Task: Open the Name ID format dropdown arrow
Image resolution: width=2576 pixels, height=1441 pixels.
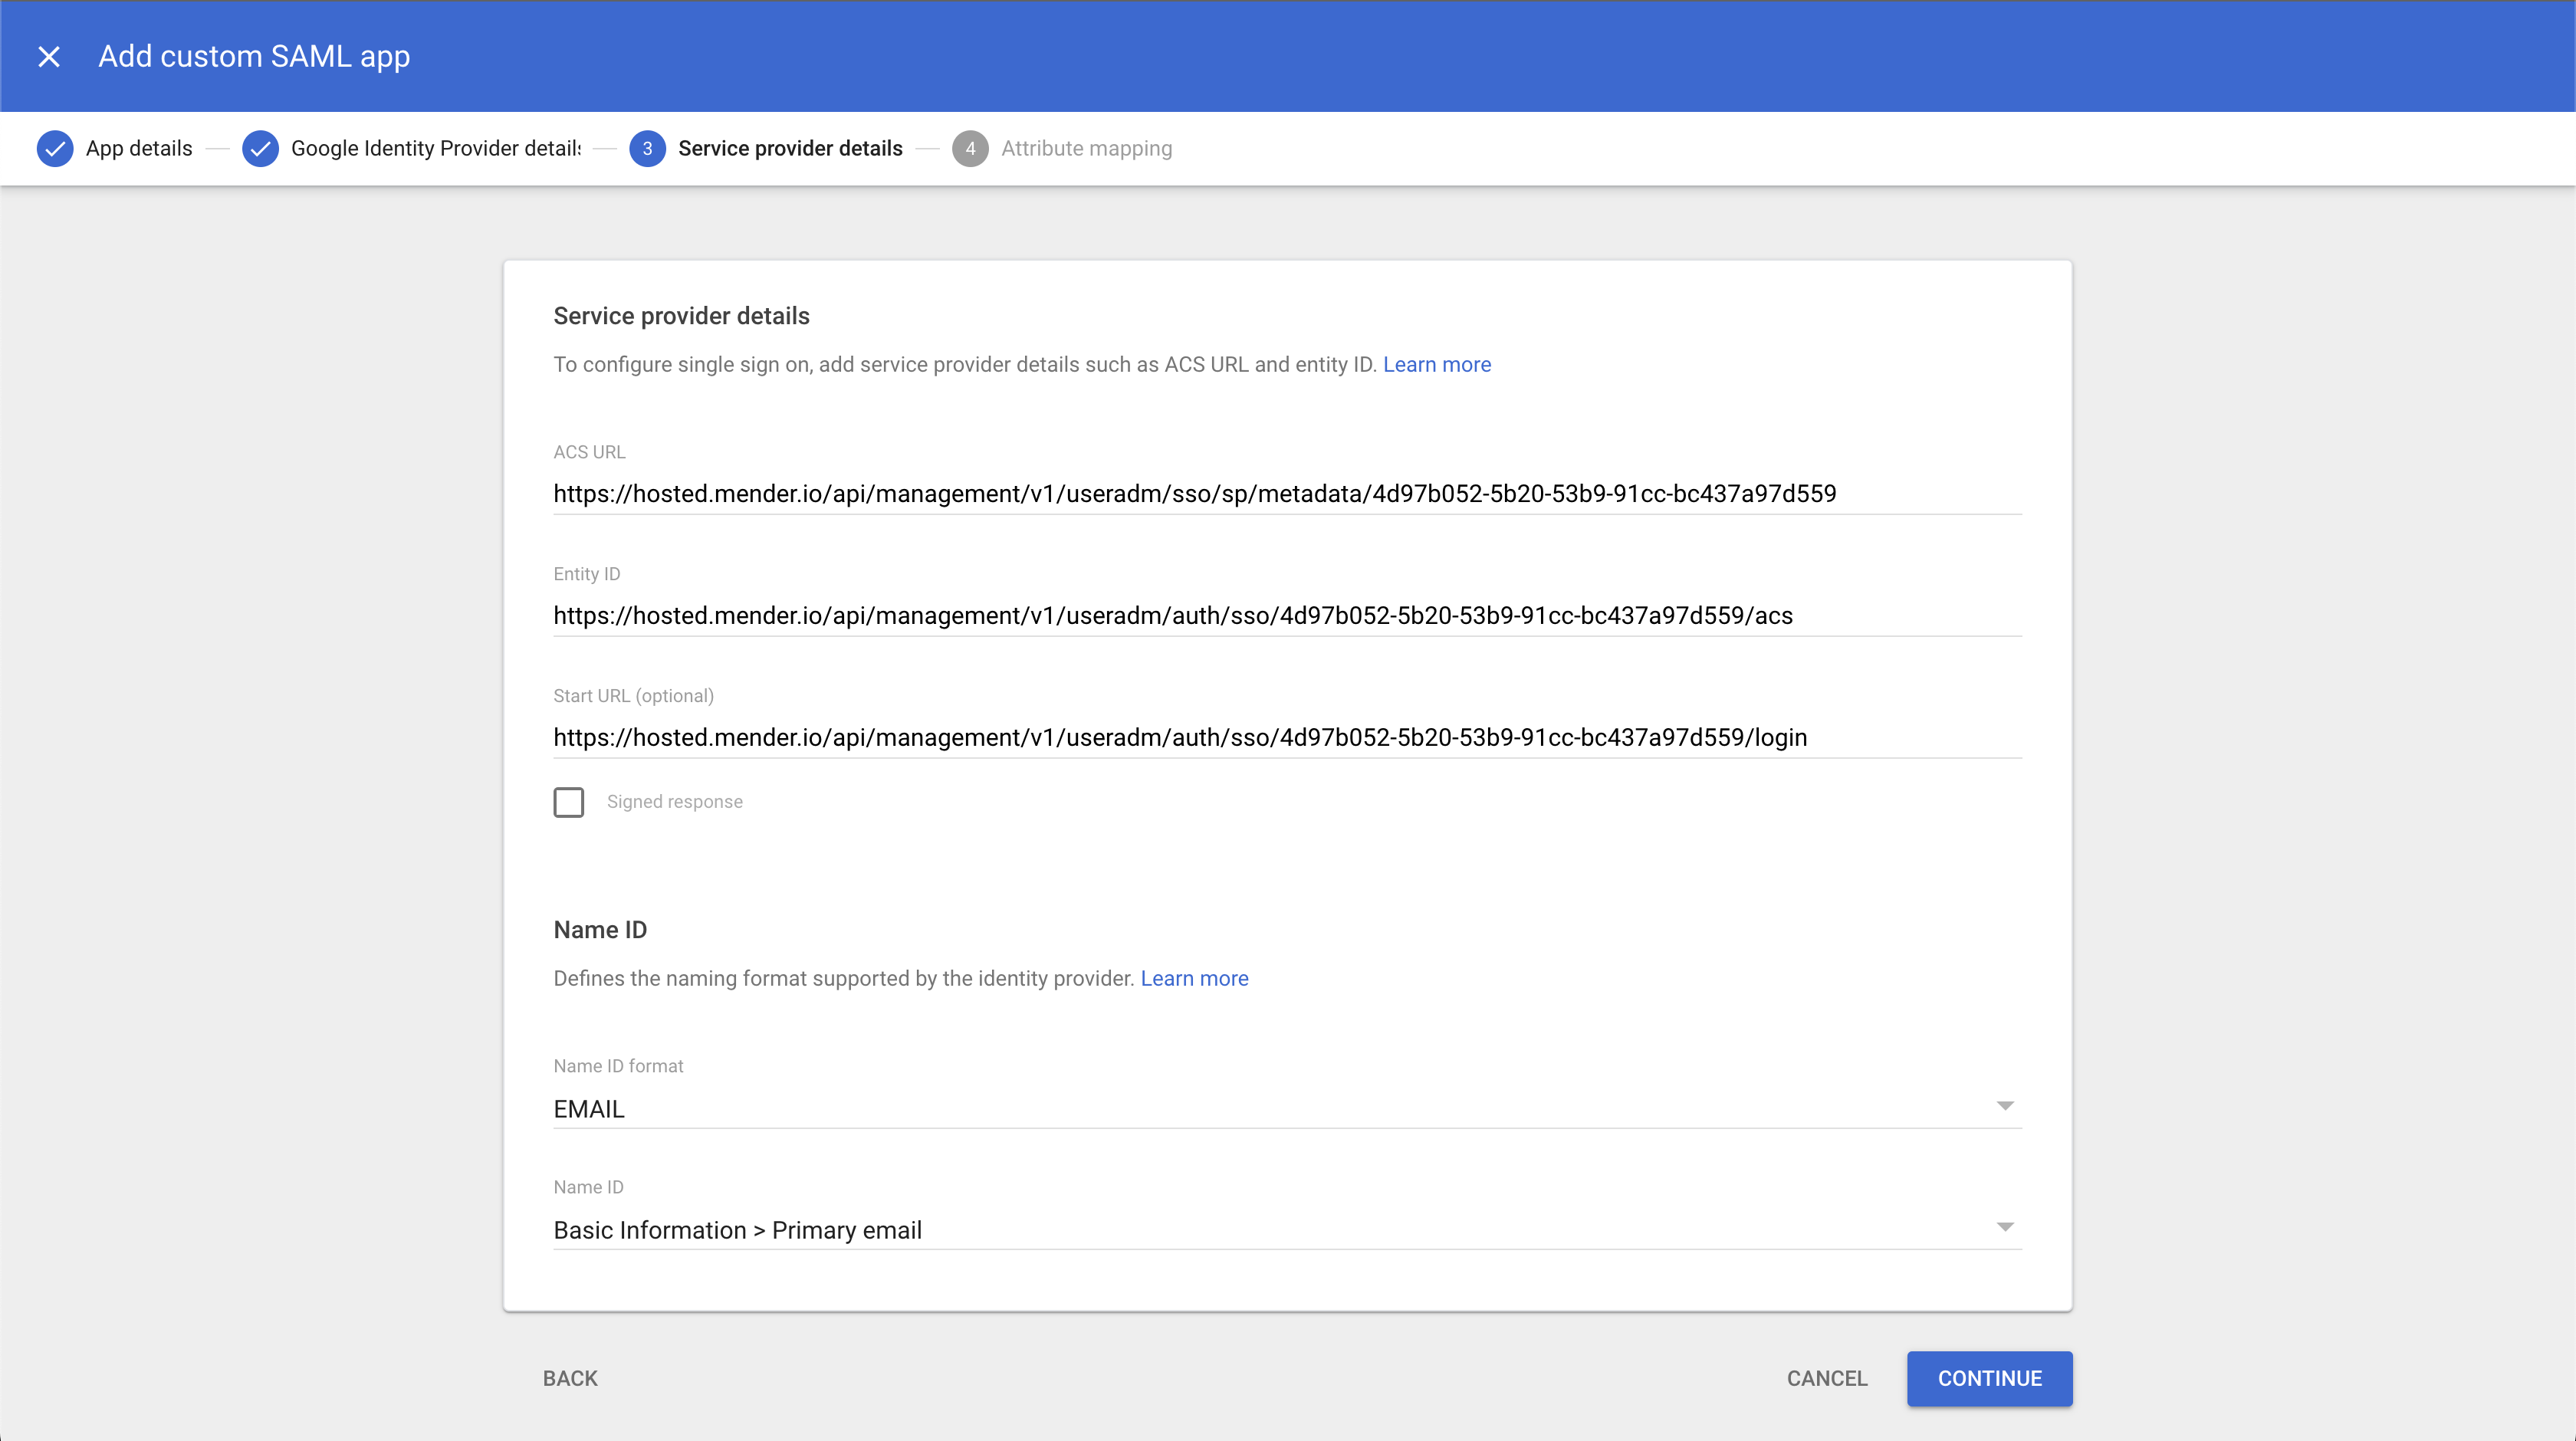Action: tap(2004, 1106)
